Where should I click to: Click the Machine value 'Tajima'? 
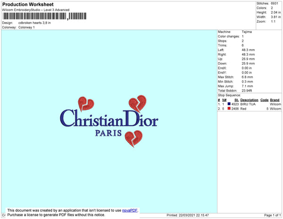coord(247,32)
